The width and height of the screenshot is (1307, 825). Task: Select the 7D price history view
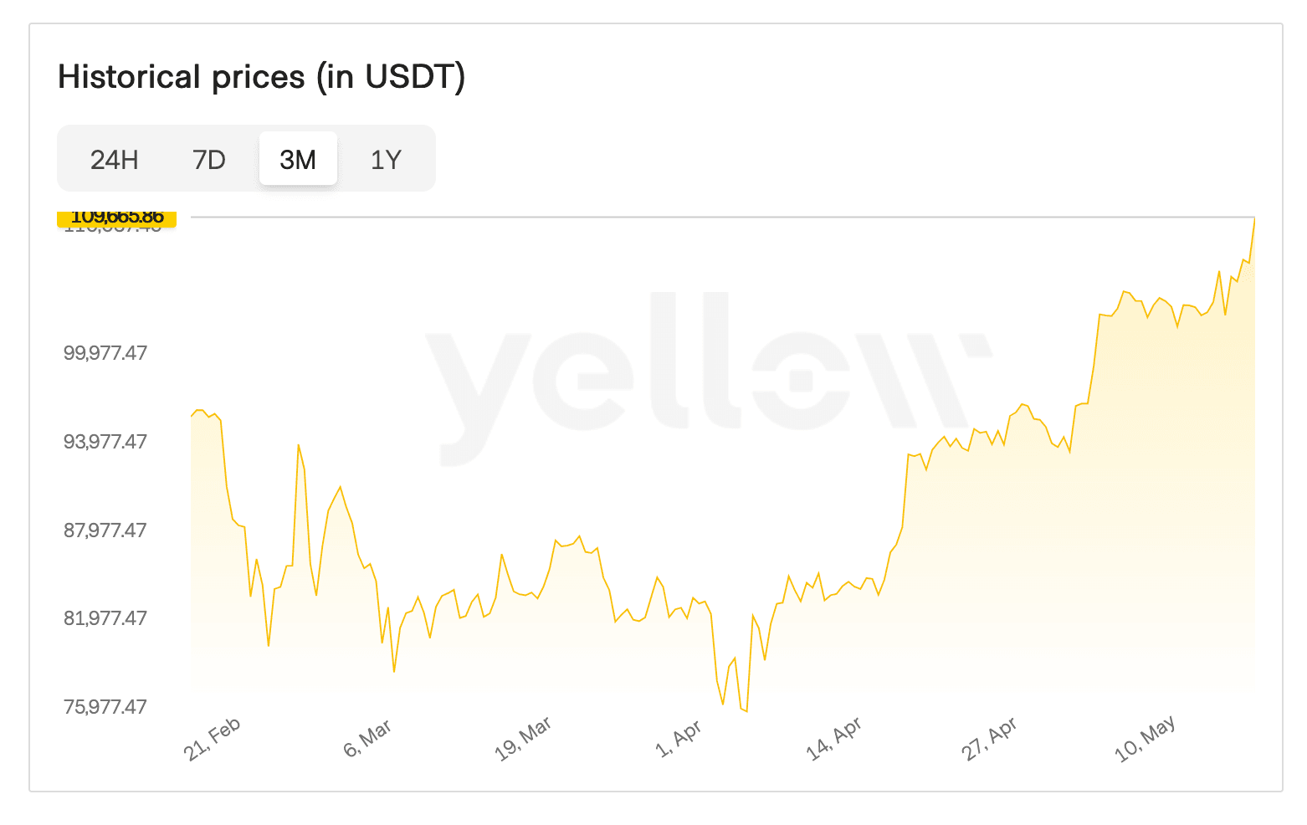[x=208, y=159]
